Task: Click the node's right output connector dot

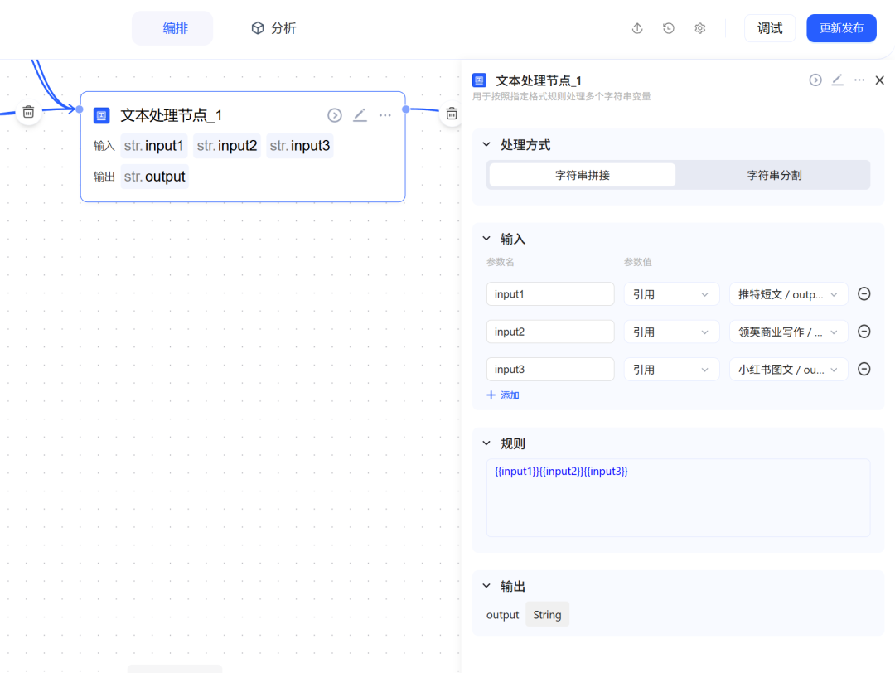Action: coord(406,109)
